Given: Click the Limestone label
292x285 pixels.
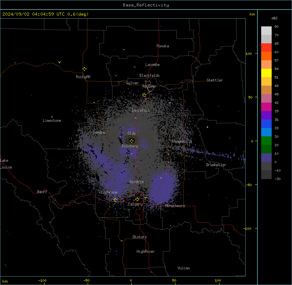Looking at the screenshot, I should tap(52, 120).
